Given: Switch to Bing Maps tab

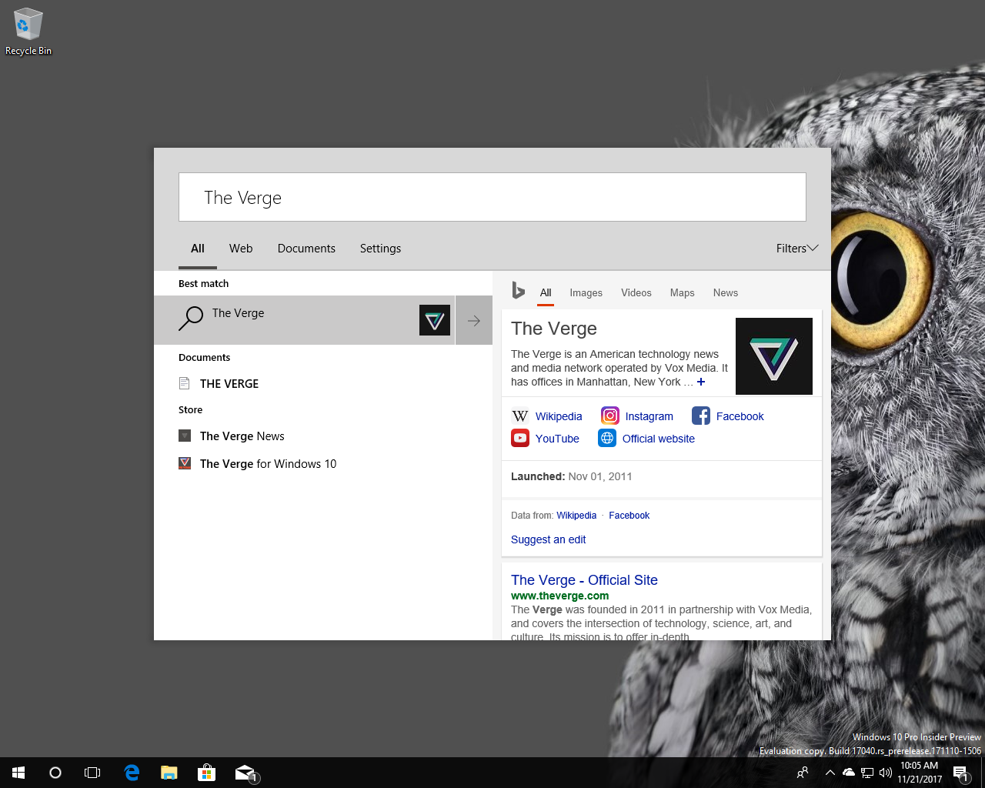Looking at the screenshot, I should [x=682, y=293].
